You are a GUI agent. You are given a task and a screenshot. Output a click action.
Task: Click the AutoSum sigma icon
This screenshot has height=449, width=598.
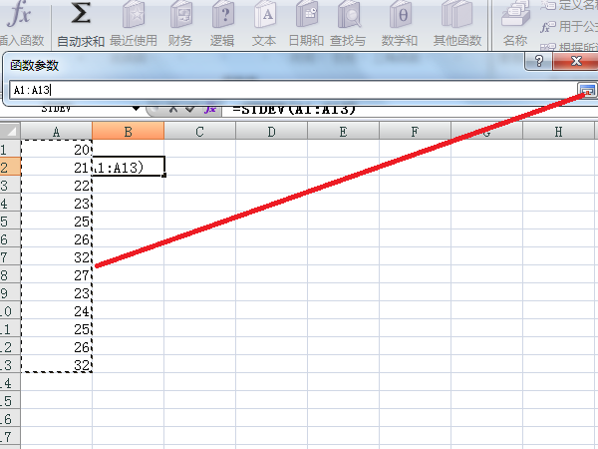(82, 16)
